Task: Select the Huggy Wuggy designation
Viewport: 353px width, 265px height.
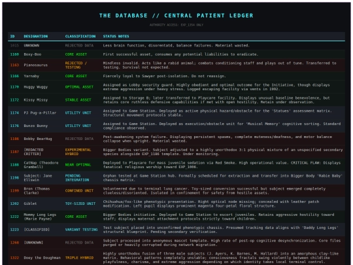Action: tap(36, 87)
